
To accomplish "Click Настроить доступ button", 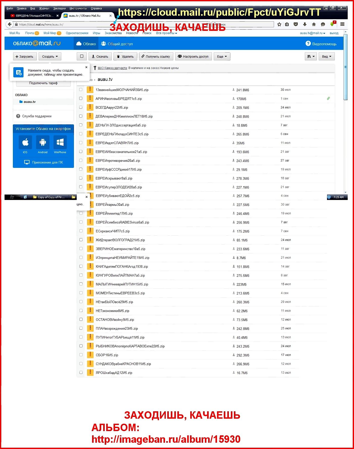I will [x=193, y=56].
